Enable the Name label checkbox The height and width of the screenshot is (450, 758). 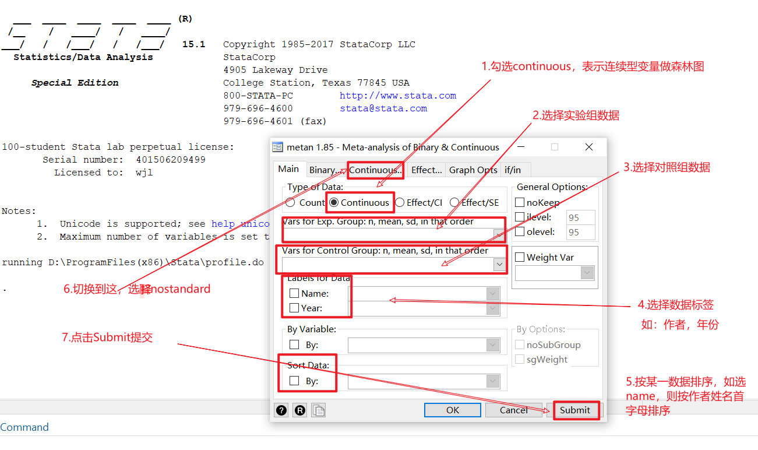pos(293,293)
